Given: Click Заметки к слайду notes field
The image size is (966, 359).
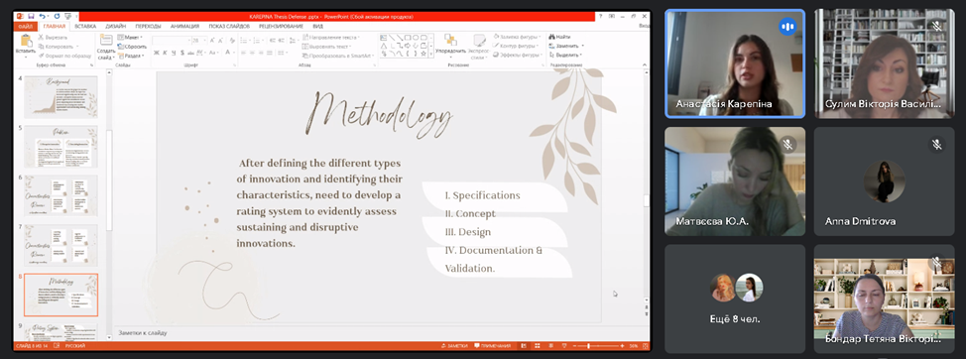Looking at the screenshot, I should click(380, 332).
